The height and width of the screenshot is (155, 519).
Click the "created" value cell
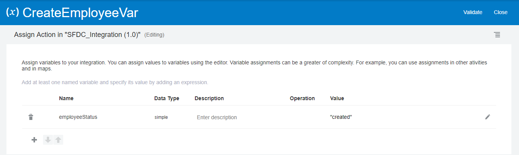[341, 117]
